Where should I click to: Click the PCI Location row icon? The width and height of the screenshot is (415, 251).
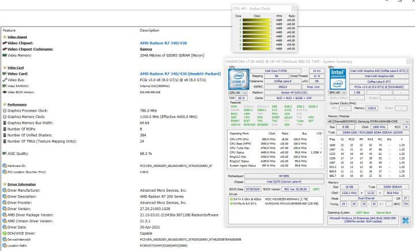pos(5,172)
